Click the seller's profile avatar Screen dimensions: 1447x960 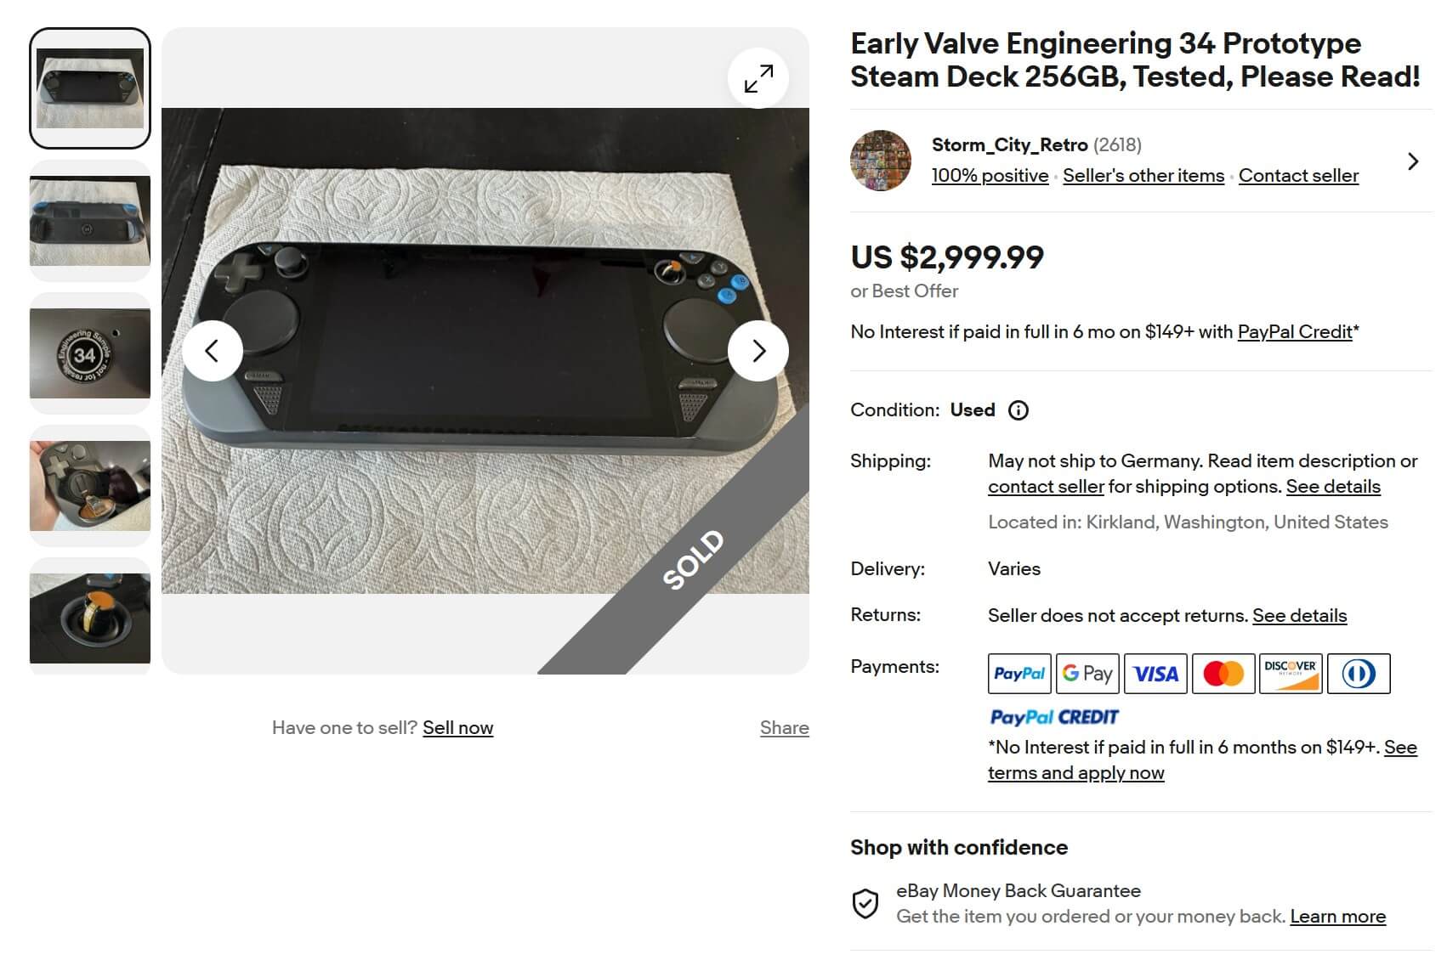pyautogui.click(x=880, y=161)
